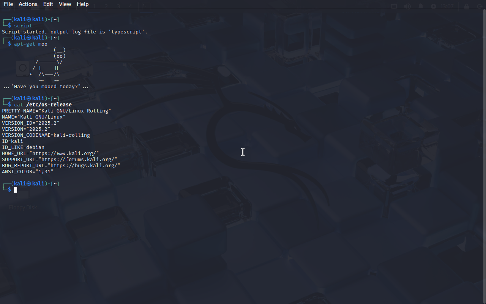The height and width of the screenshot is (304, 486).
Task: Open the View menu
Action: (65, 4)
